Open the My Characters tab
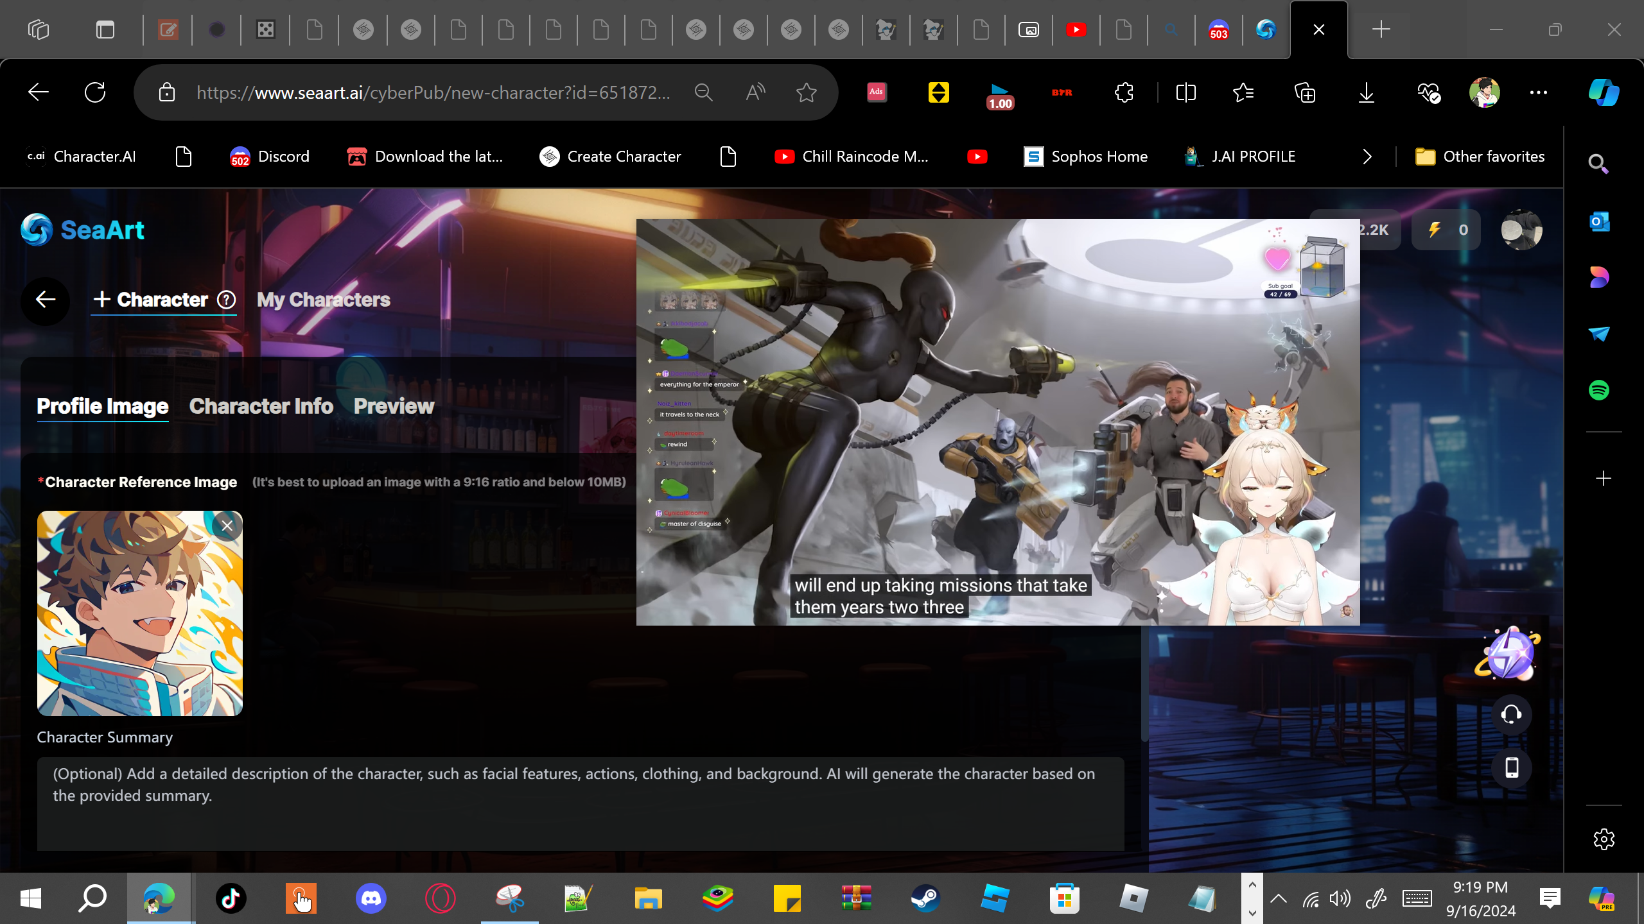The width and height of the screenshot is (1644, 924). [324, 300]
